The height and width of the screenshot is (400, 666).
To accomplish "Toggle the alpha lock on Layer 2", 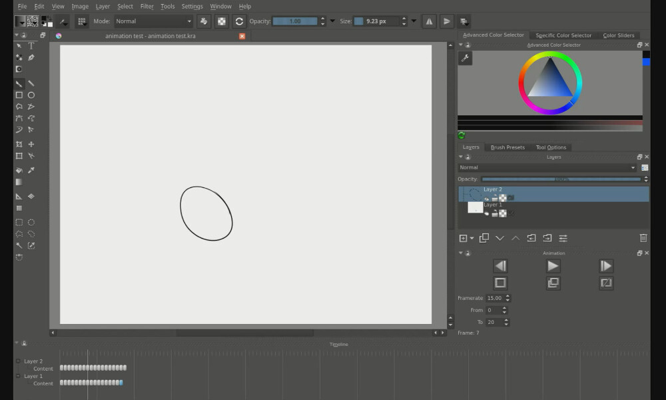I will pyautogui.click(x=501, y=199).
